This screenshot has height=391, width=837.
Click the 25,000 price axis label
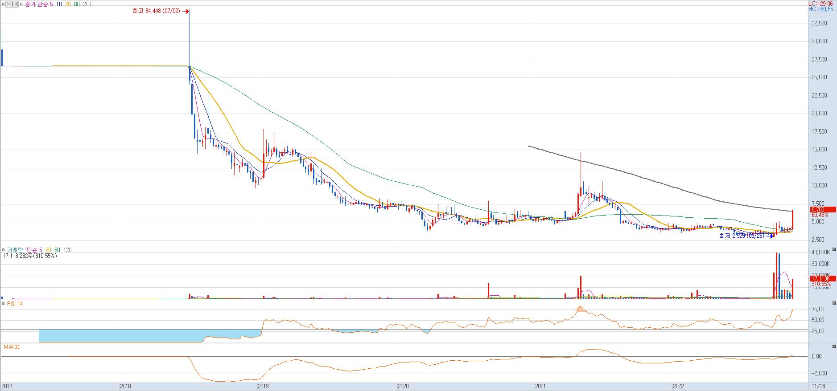coord(820,77)
